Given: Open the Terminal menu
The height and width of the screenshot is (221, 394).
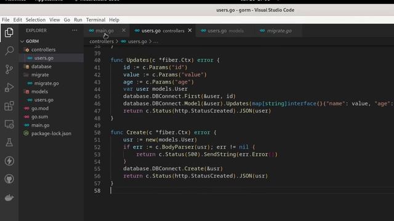Looking at the screenshot, I should click(96, 20).
